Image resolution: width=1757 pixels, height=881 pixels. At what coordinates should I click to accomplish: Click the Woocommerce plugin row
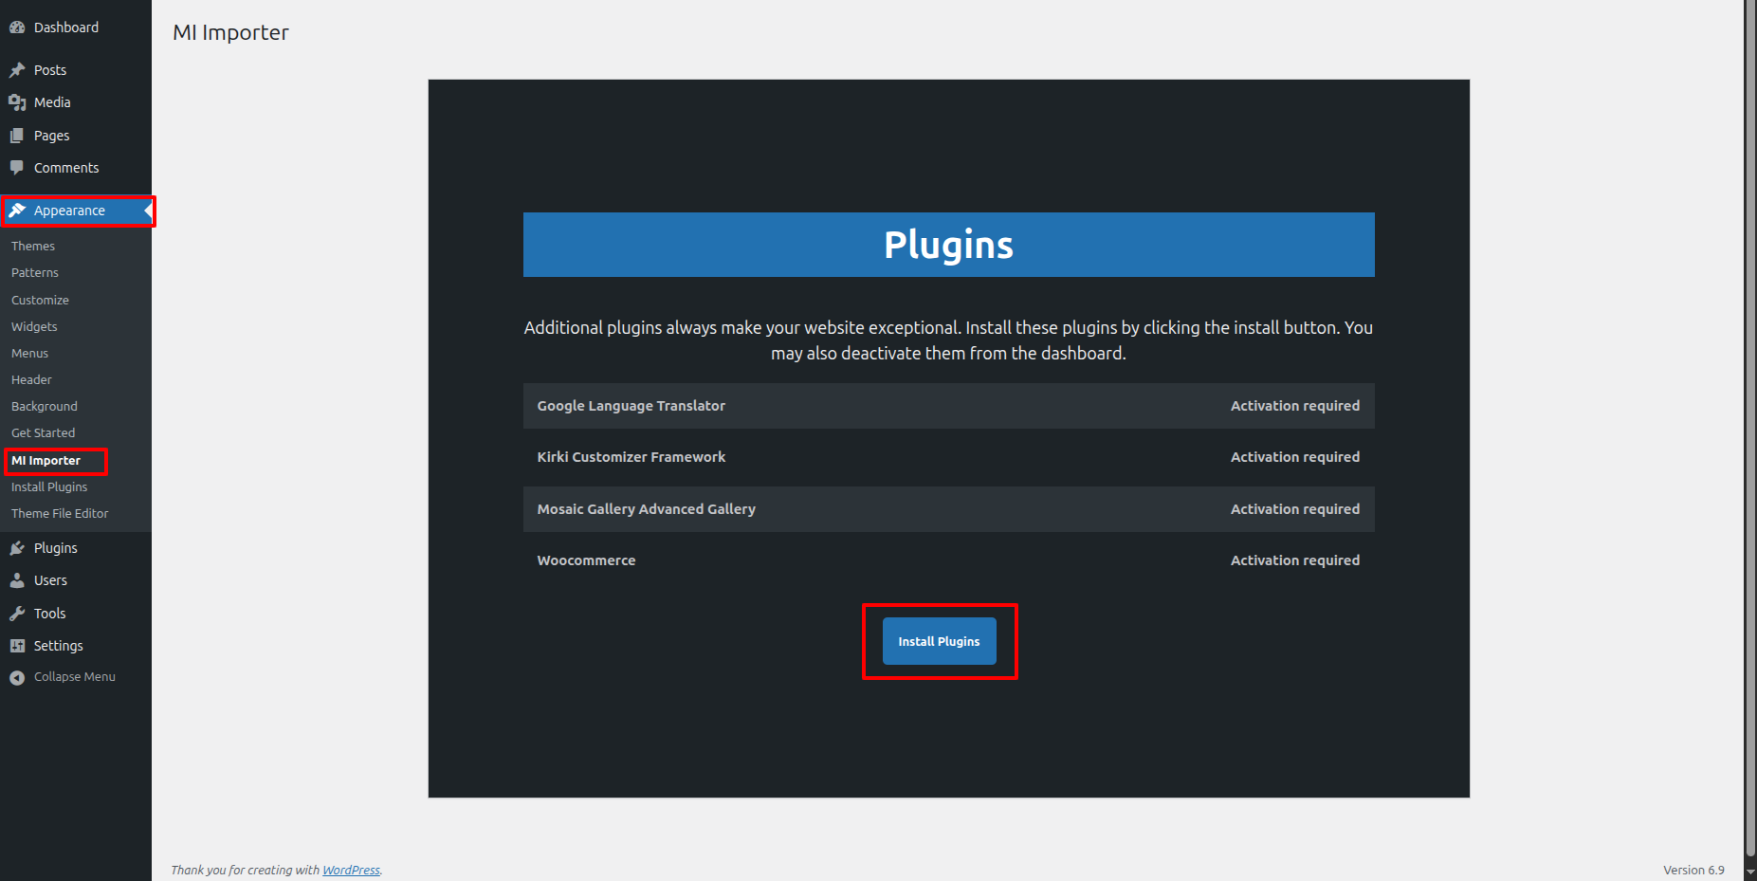click(x=948, y=560)
